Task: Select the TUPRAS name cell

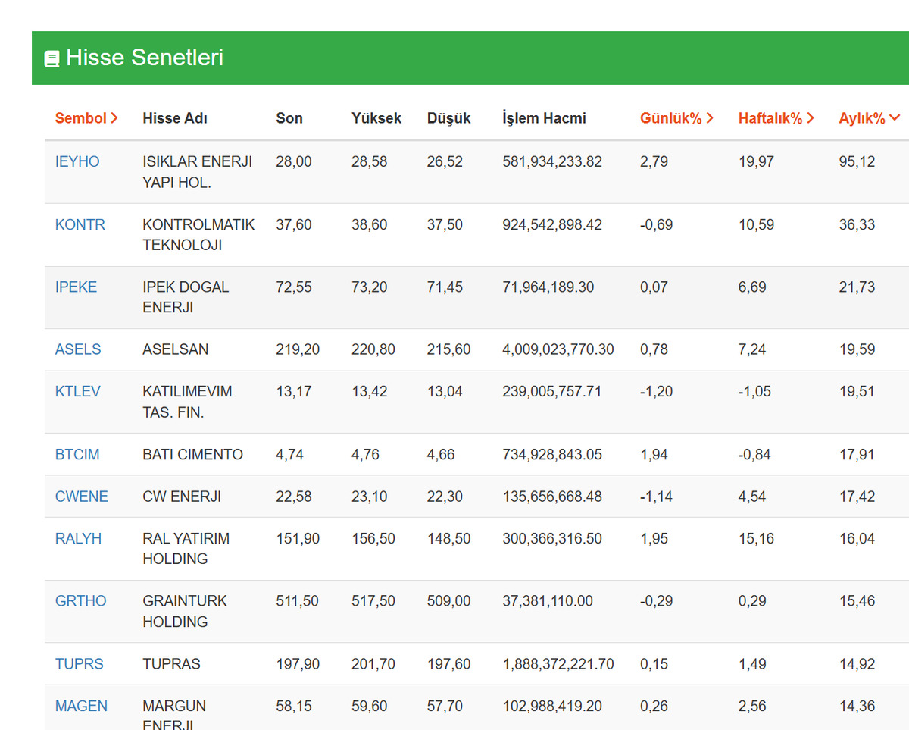Action: 172,664
